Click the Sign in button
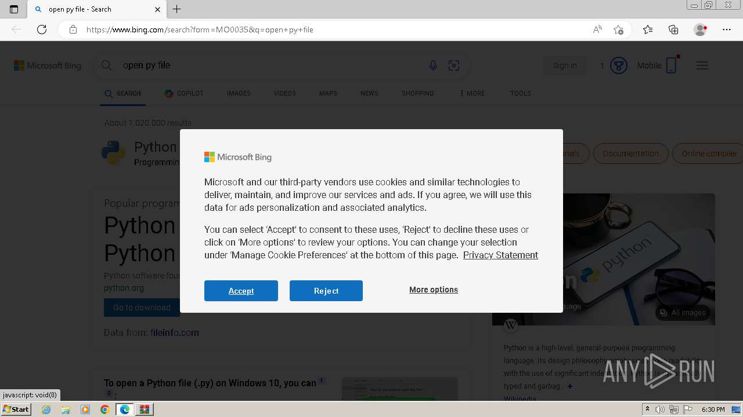This screenshot has width=743, height=417. coord(565,65)
